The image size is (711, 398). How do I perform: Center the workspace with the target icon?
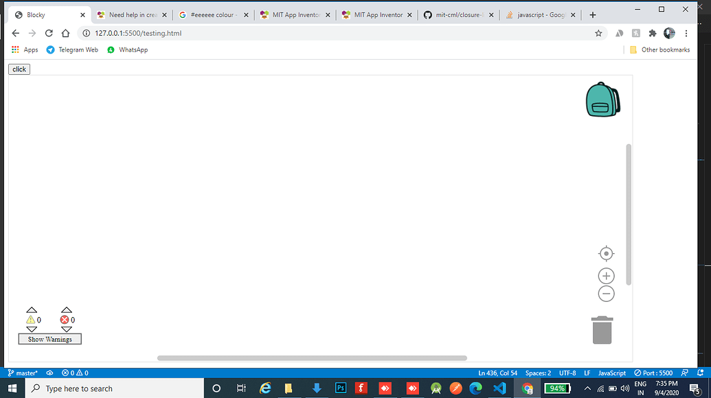click(x=606, y=253)
